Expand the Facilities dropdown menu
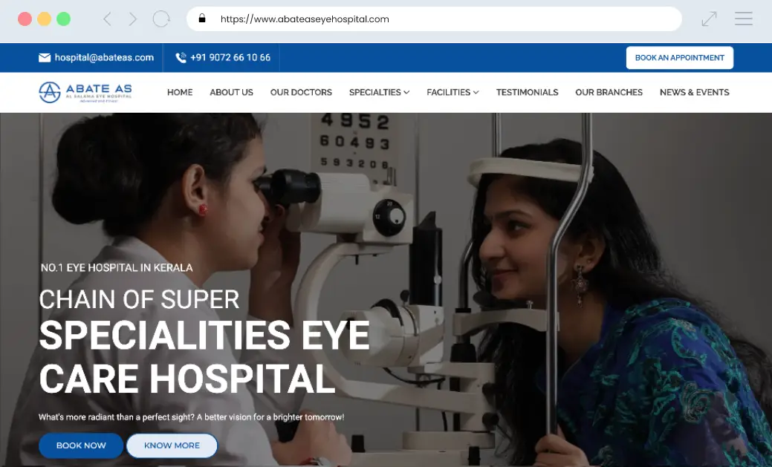The width and height of the screenshot is (772, 467). [453, 92]
